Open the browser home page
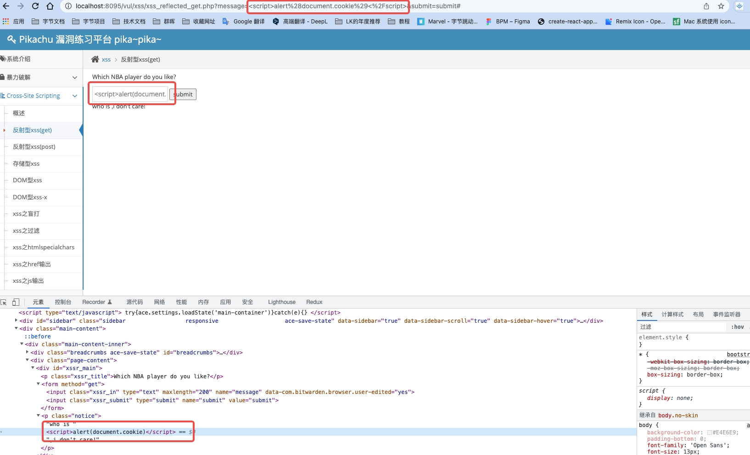This screenshot has height=455, width=750. tap(50, 6)
